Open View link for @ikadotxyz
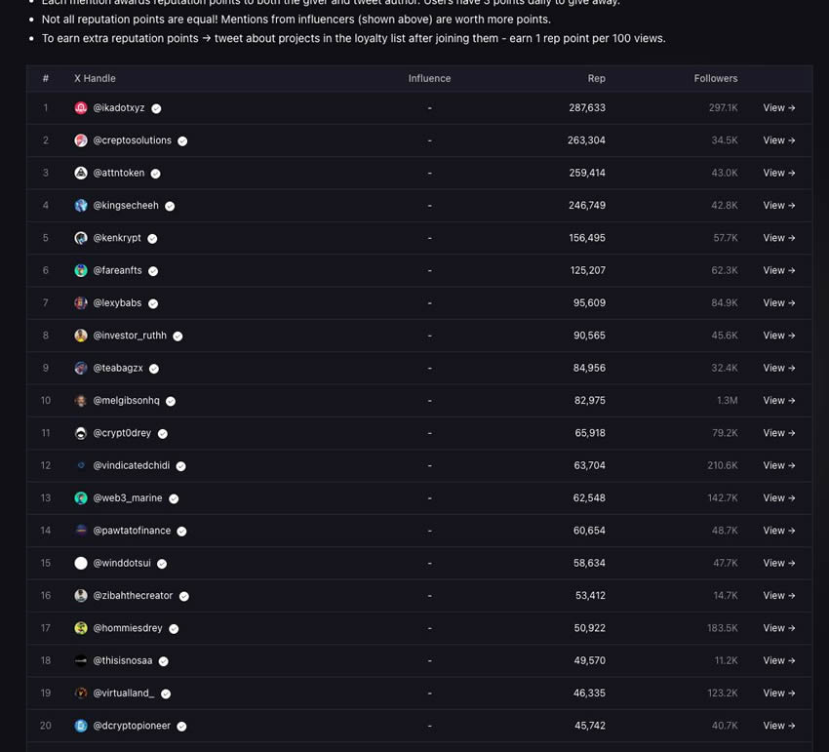 (x=778, y=108)
